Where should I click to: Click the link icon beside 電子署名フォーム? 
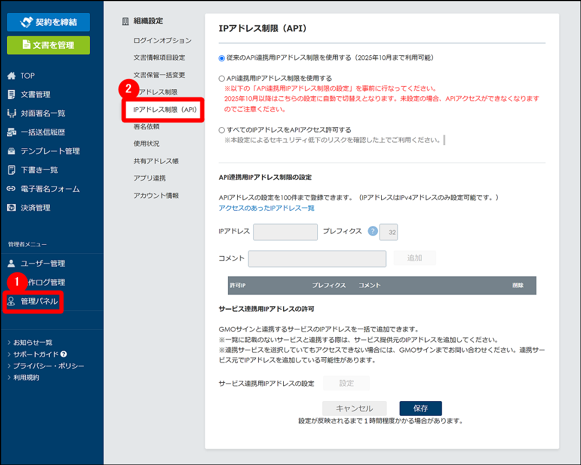tap(11, 189)
